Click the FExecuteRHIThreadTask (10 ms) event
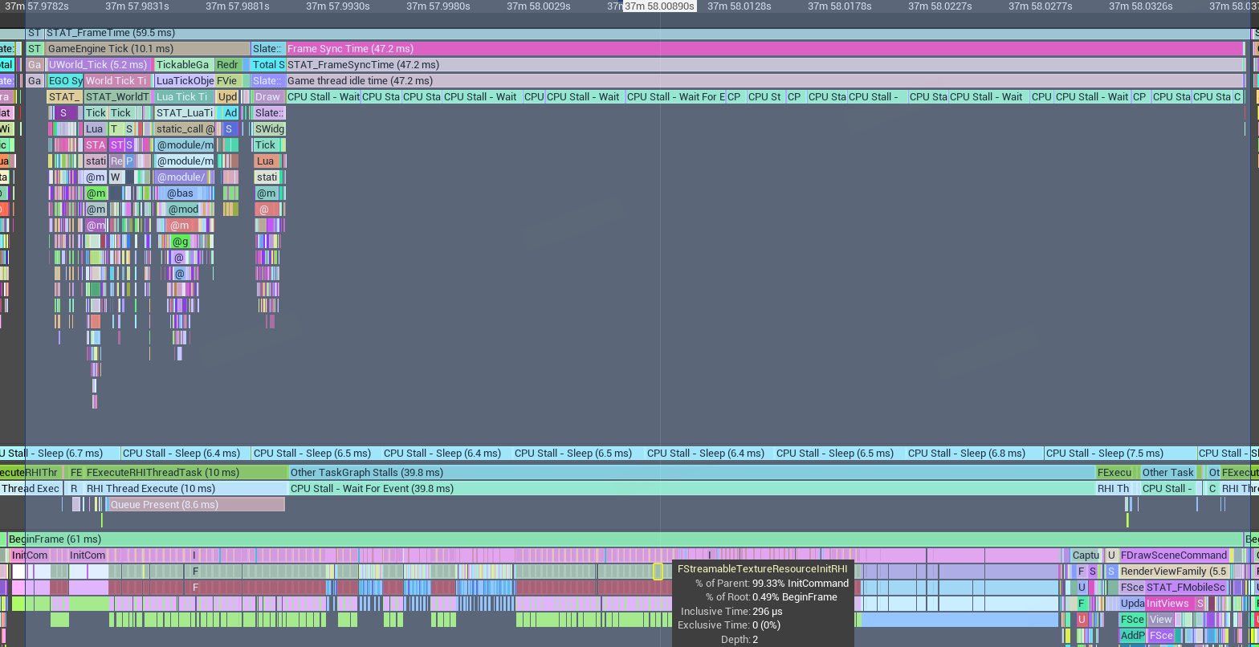The width and height of the screenshot is (1259, 647). point(185,473)
